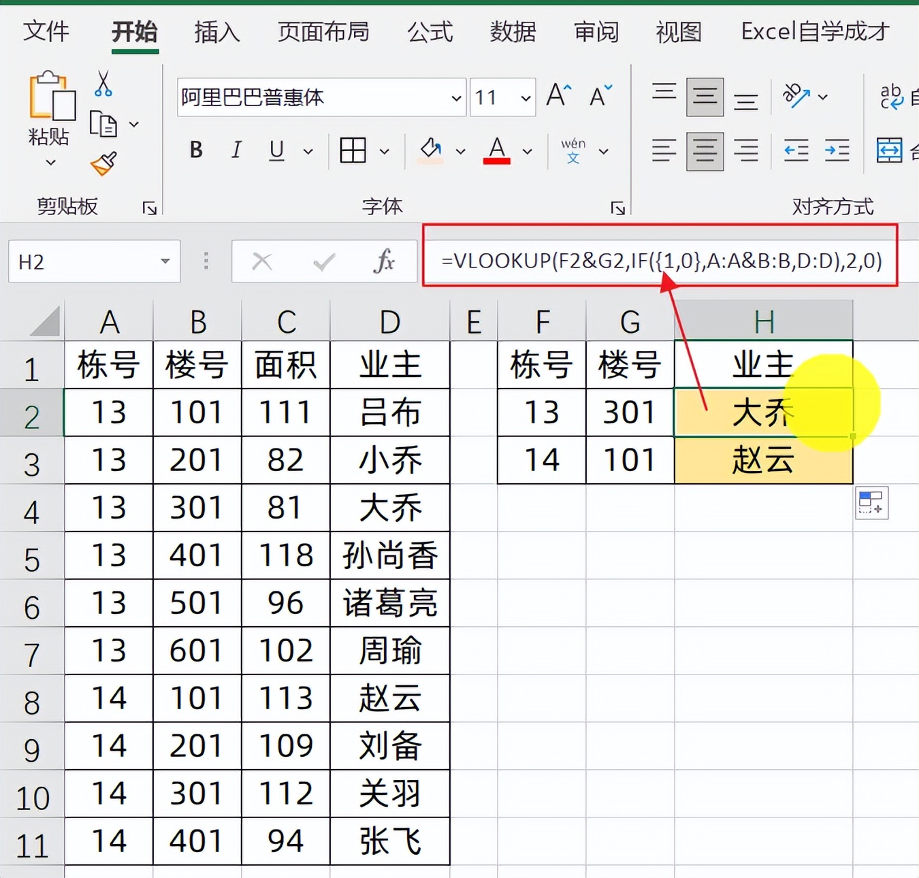
Task: Click the Name Box showing H2
Action: point(94,261)
